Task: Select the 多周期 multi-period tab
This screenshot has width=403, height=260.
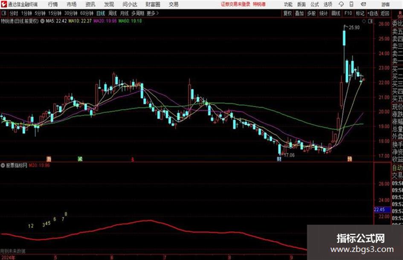Action: pos(138,13)
